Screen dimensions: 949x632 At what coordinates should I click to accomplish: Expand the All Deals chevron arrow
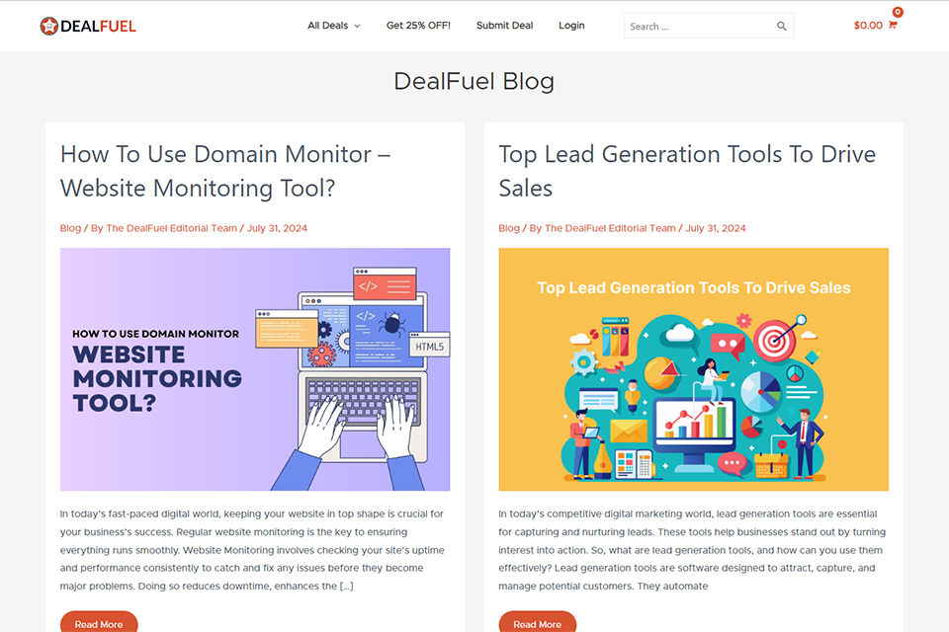(357, 26)
